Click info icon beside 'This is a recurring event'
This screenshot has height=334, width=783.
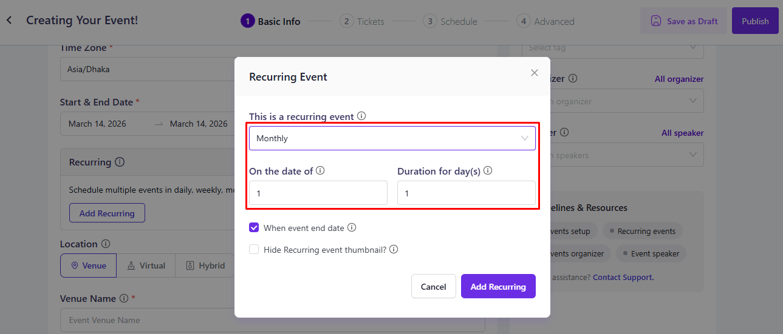tap(361, 116)
